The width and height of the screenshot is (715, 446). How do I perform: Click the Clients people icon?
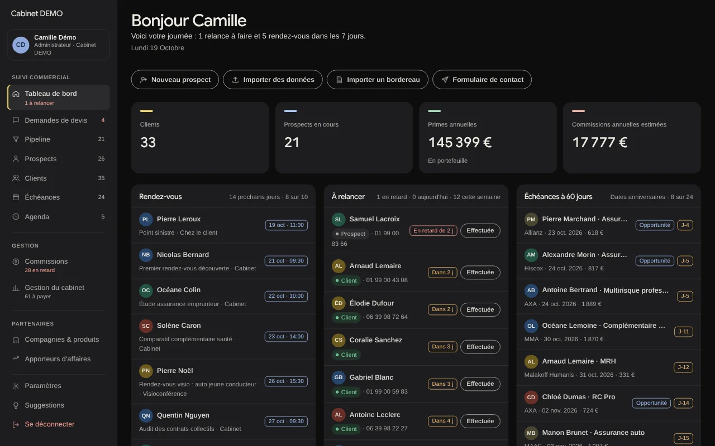[x=16, y=178]
